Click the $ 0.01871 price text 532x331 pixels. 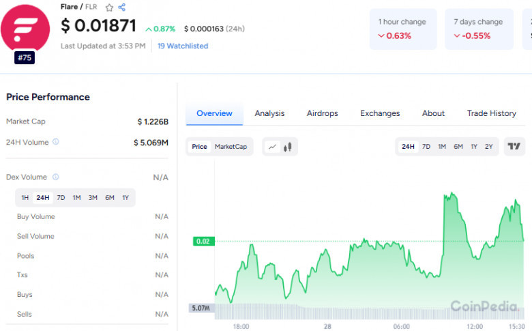pos(98,26)
